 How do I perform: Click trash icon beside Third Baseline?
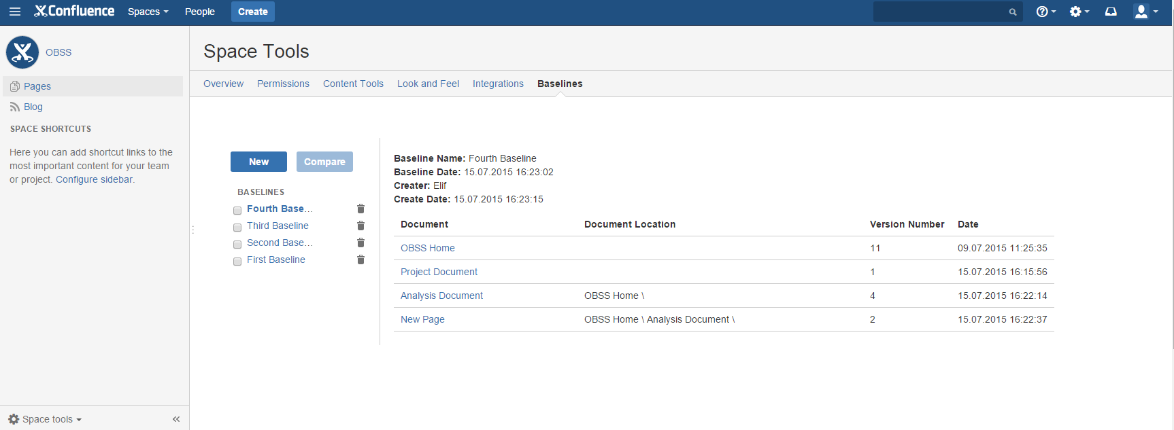pos(360,226)
